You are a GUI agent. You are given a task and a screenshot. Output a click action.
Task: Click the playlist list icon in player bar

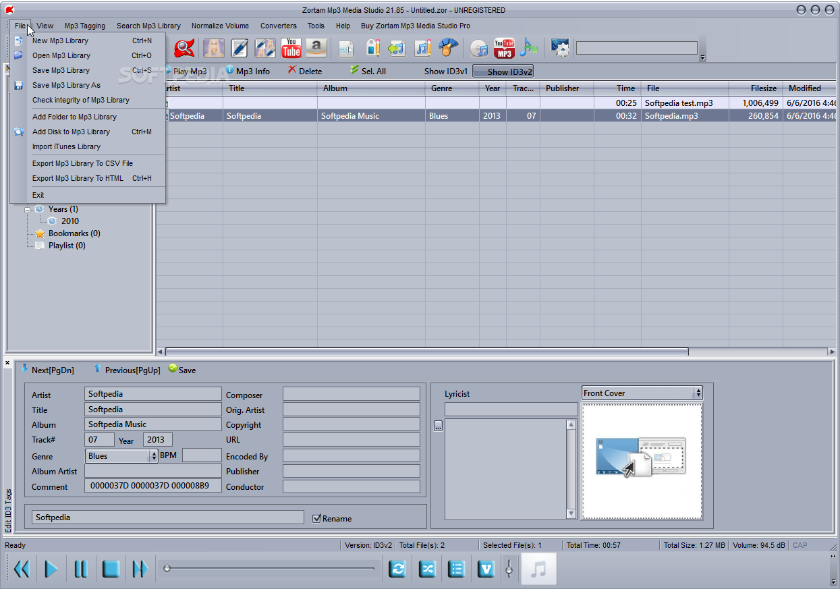click(457, 569)
